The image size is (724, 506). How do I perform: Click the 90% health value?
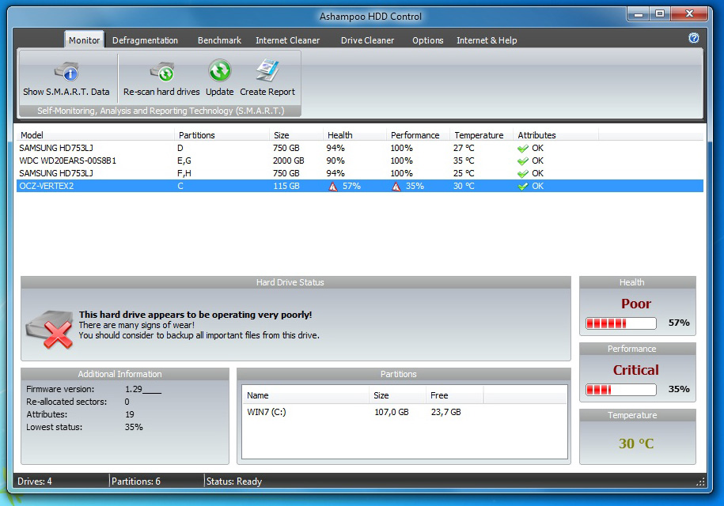(335, 160)
